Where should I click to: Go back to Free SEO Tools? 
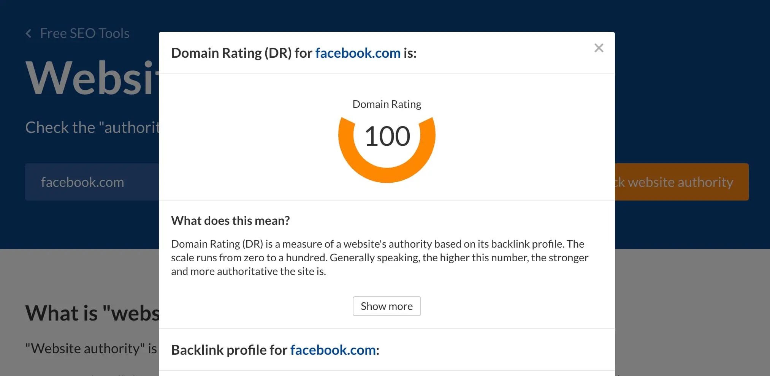[x=84, y=33]
